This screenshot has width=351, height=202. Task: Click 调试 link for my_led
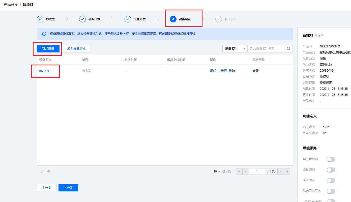213,71
